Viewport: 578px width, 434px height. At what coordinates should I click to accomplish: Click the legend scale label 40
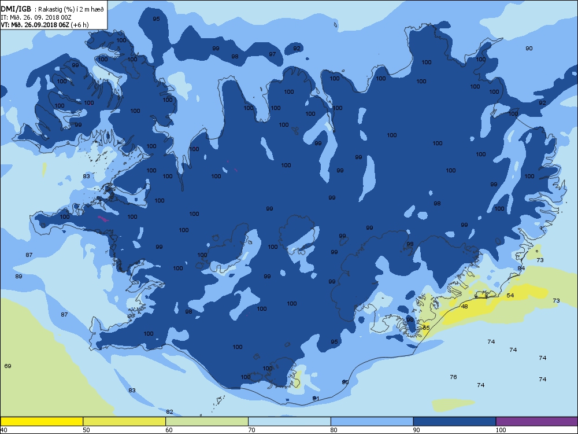tap(3, 430)
